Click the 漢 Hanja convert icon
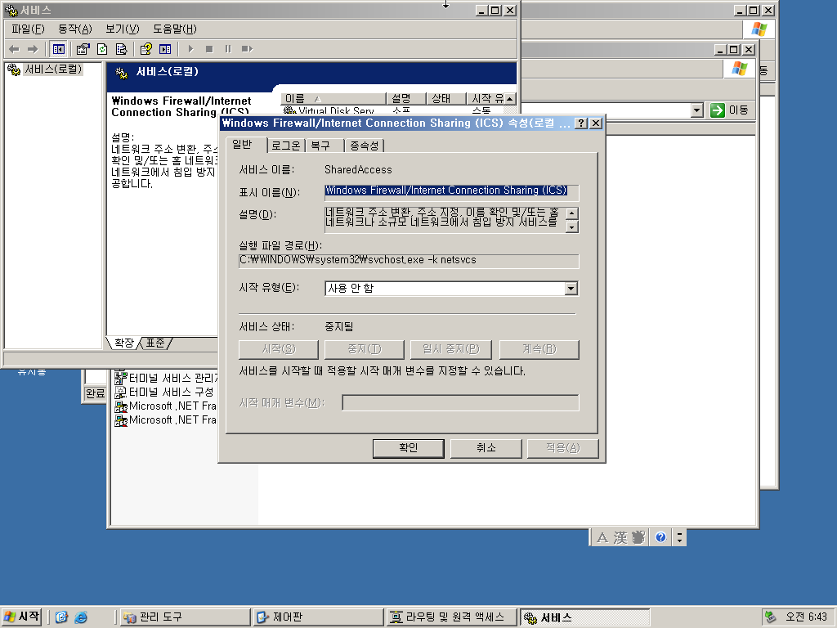Image resolution: width=837 pixels, height=628 pixels. pyautogui.click(x=620, y=537)
